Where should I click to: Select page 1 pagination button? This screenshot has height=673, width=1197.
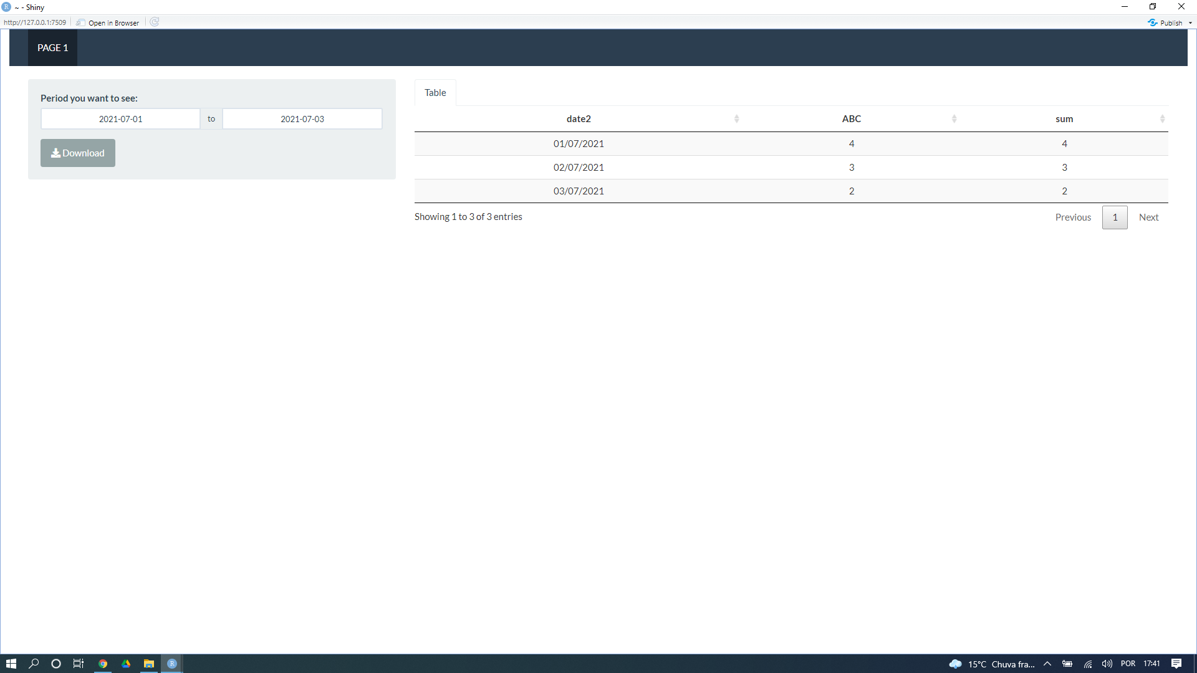[x=1115, y=217]
